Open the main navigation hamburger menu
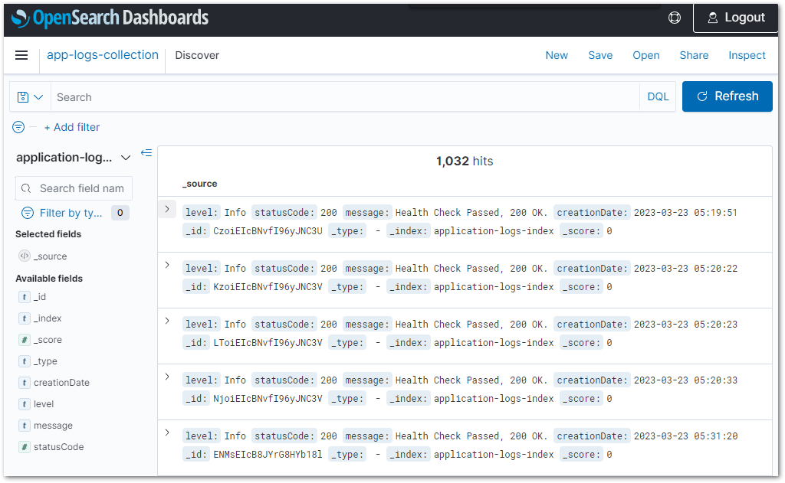The image size is (785, 483). point(21,54)
